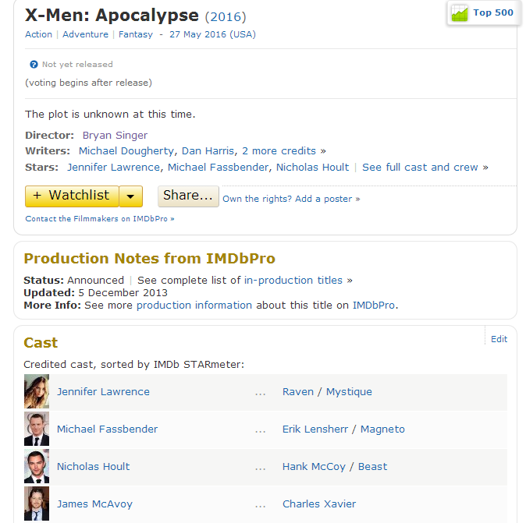Open the Action genre link

(x=38, y=34)
